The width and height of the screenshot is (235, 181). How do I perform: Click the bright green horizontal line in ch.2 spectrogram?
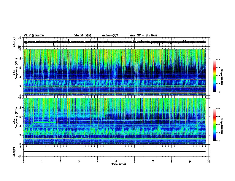45,122
